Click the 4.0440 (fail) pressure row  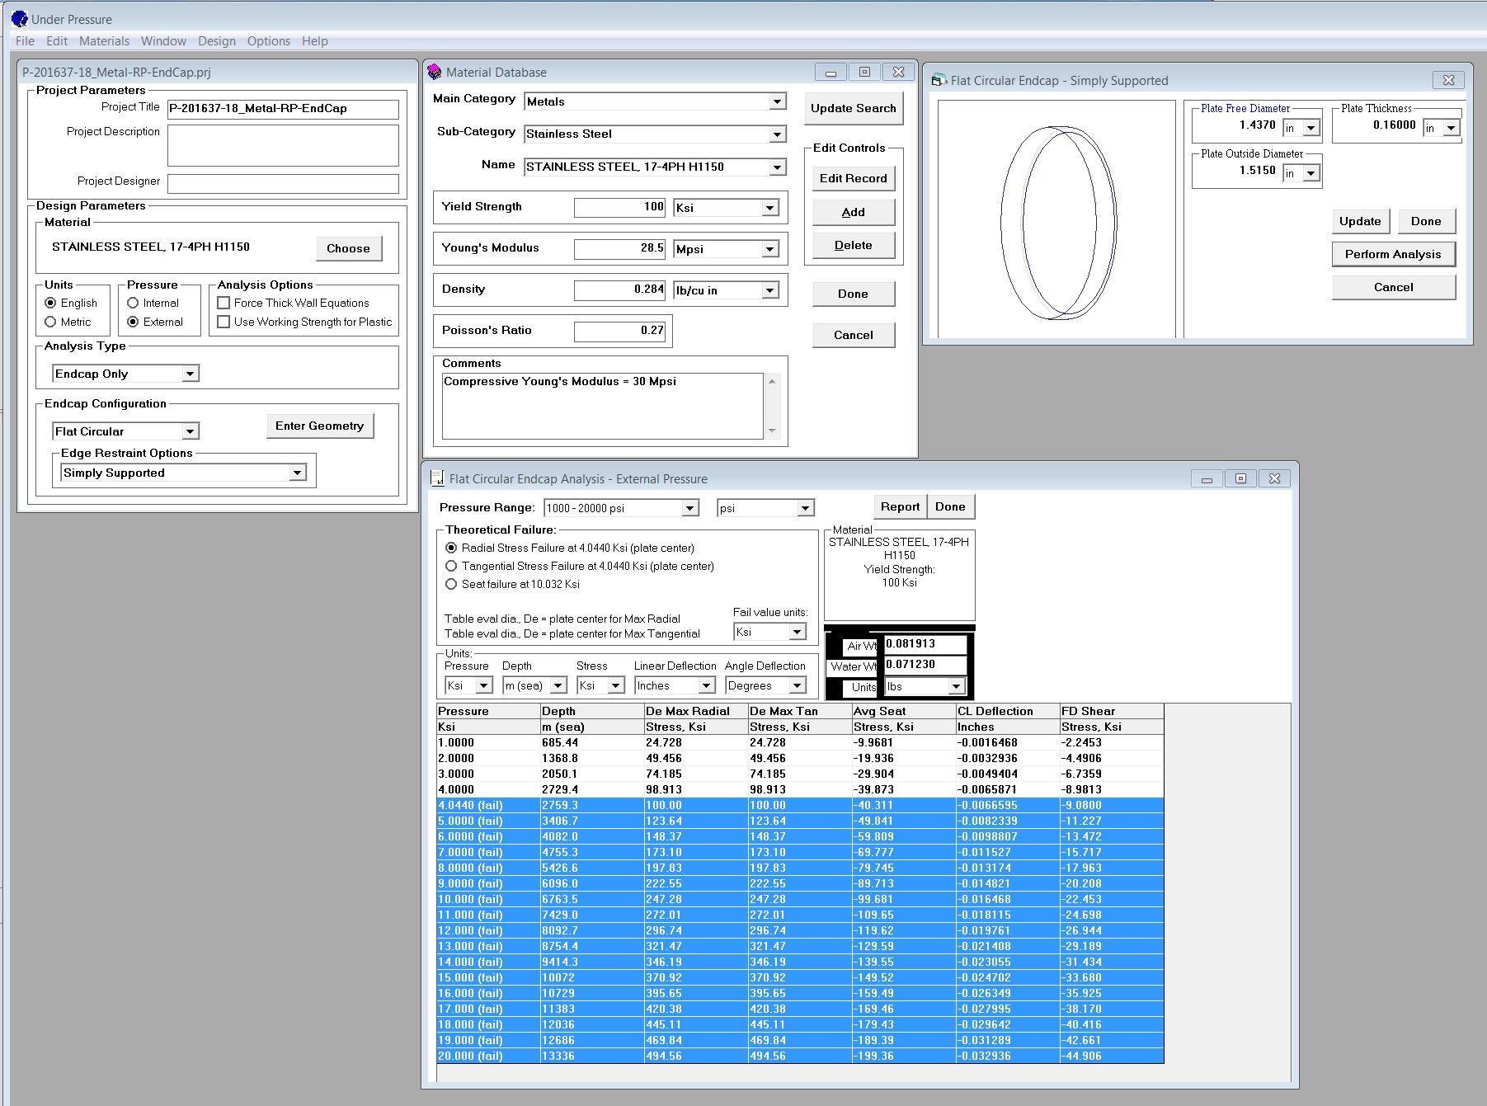click(800, 805)
